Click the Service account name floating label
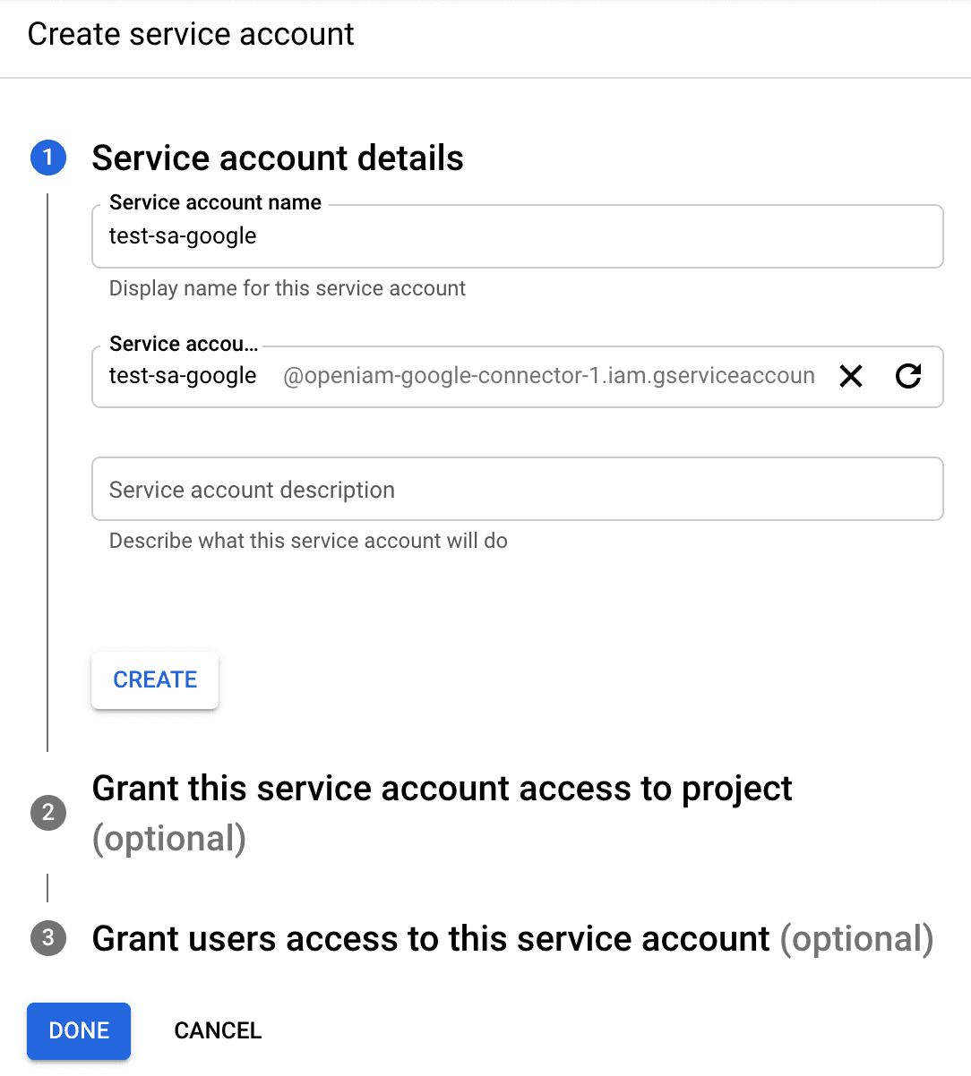 pyautogui.click(x=215, y=202)
